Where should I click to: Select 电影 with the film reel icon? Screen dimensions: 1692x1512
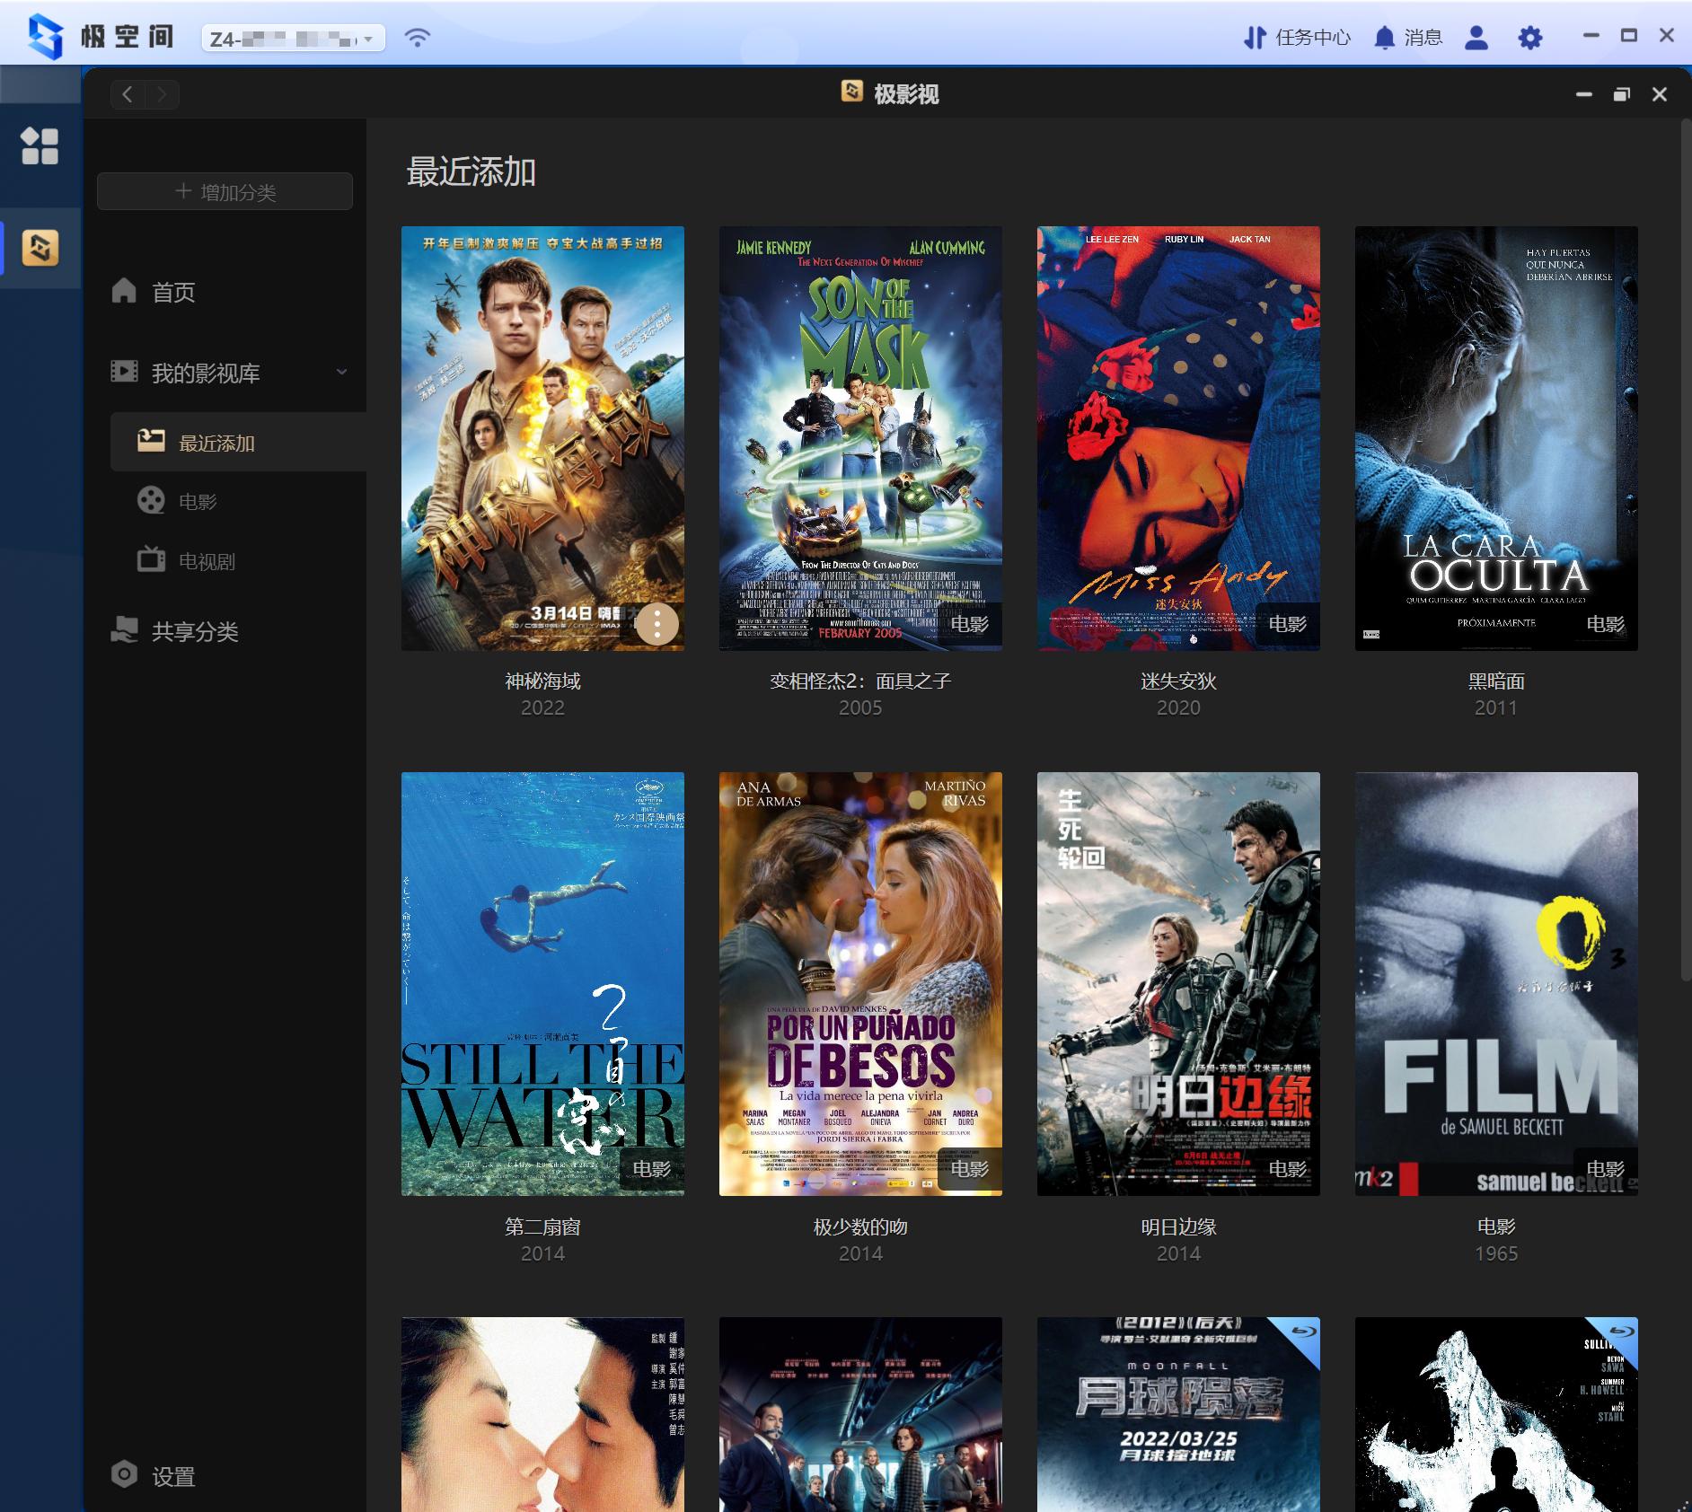(x=196, y=501)
